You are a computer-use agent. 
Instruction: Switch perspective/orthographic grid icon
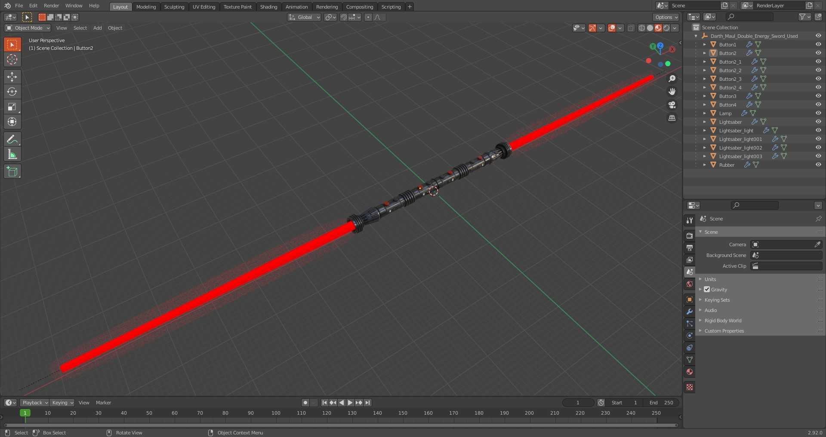pos(672,118)
